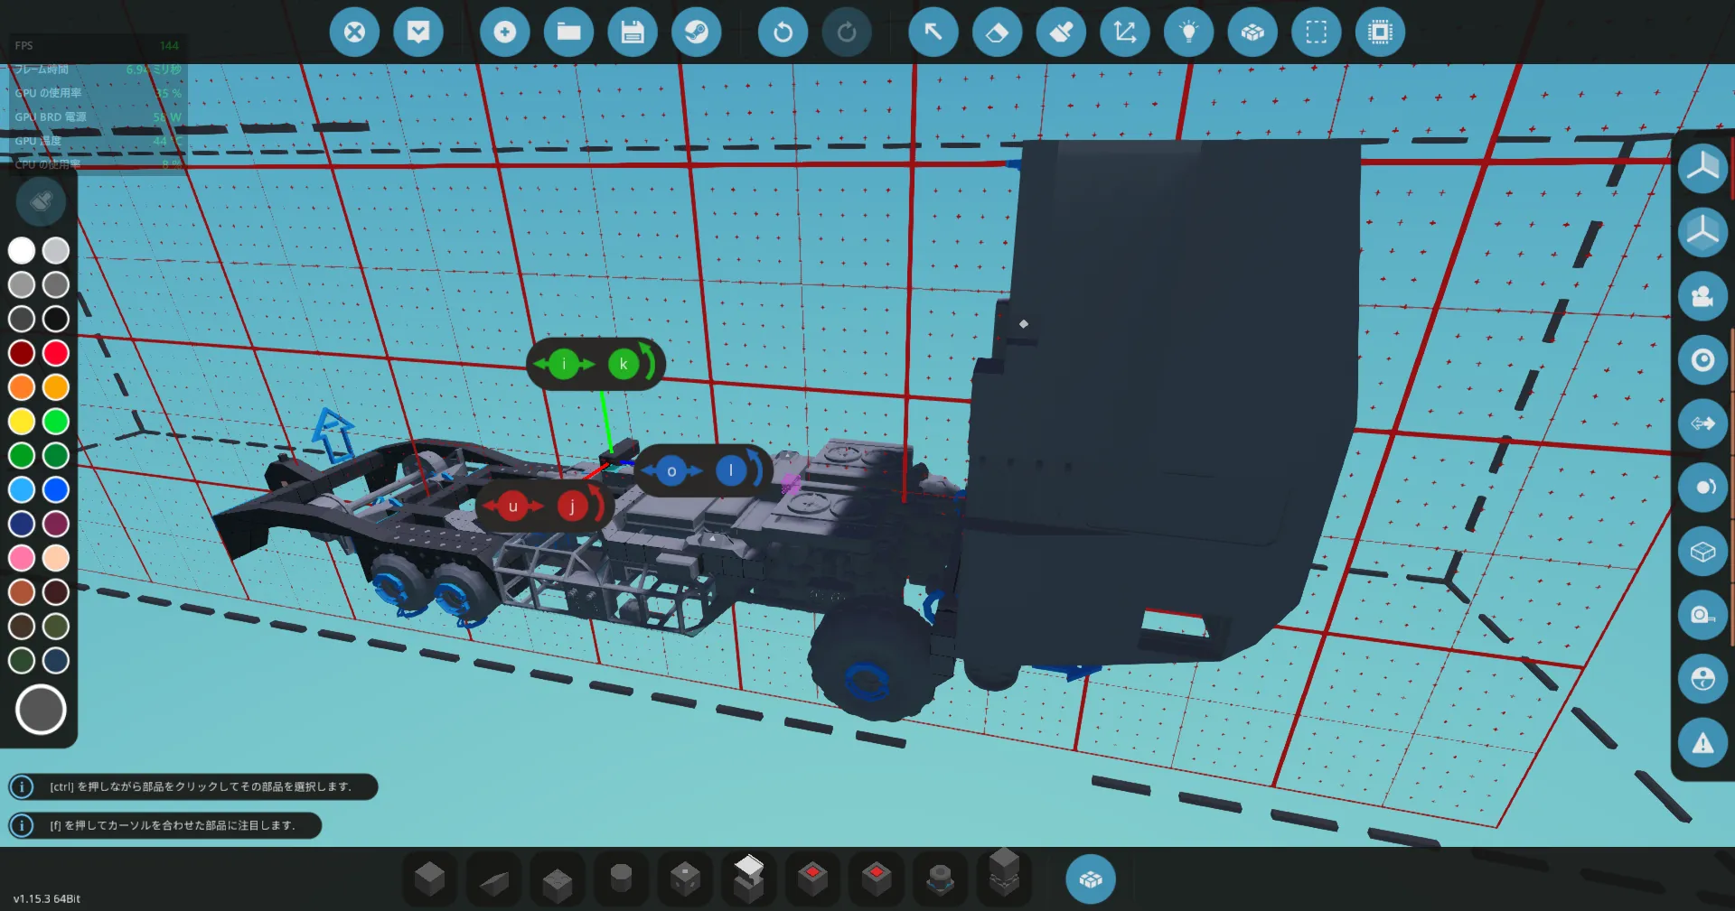Image resolution: width=1735 pixels, height=911 pixels.
Task: Open the microcontroller chip editor icon
Action: coord(1380,33)
